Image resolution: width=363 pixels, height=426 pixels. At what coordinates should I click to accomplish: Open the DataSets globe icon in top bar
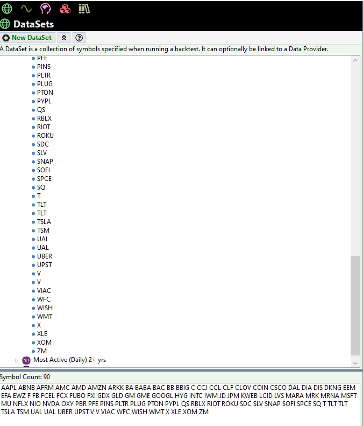coord(7,9)
